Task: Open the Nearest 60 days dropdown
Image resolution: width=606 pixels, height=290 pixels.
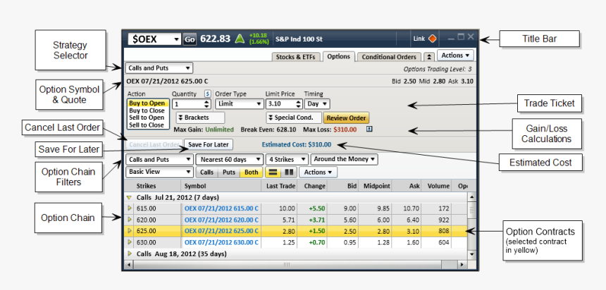Action: tap(229, 160)
